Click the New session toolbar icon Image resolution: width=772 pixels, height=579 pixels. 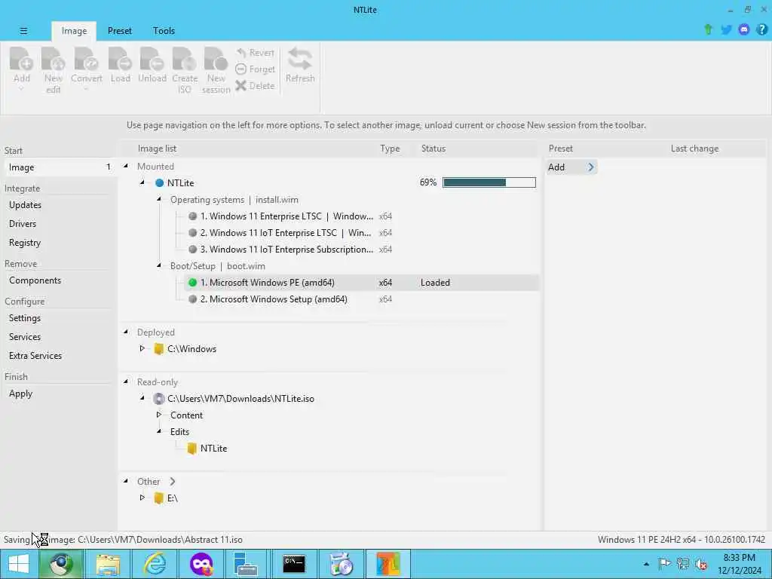click(216, 70)
